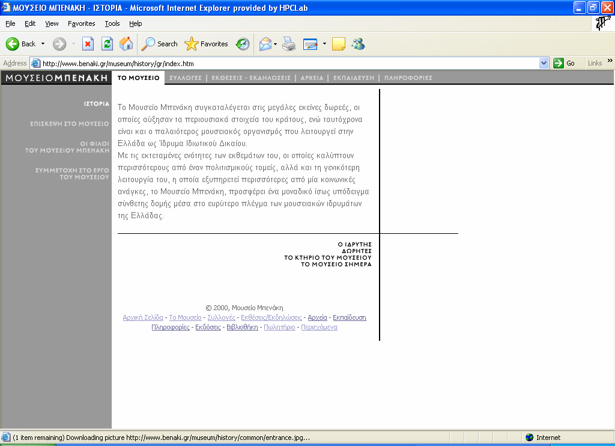
Task: Open ΟΙ ΦΙΛΟΙ ΤΟΥ ΜΟΥΣΕΙΟΥ ΜΠΕΝΑΚΗ link
Action: tap(67, 147)
